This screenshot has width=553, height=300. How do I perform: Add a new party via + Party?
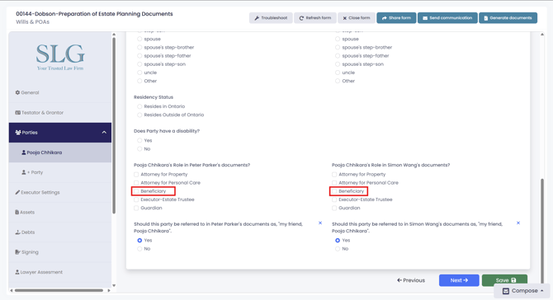coord(60,172)
